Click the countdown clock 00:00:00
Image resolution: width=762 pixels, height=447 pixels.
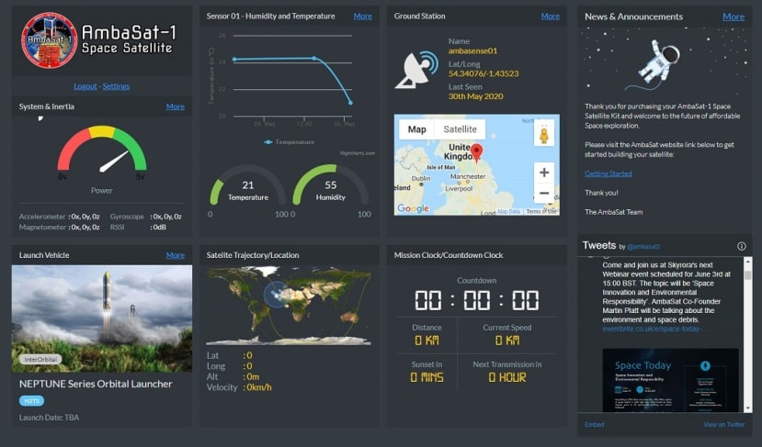click(476, 300)
